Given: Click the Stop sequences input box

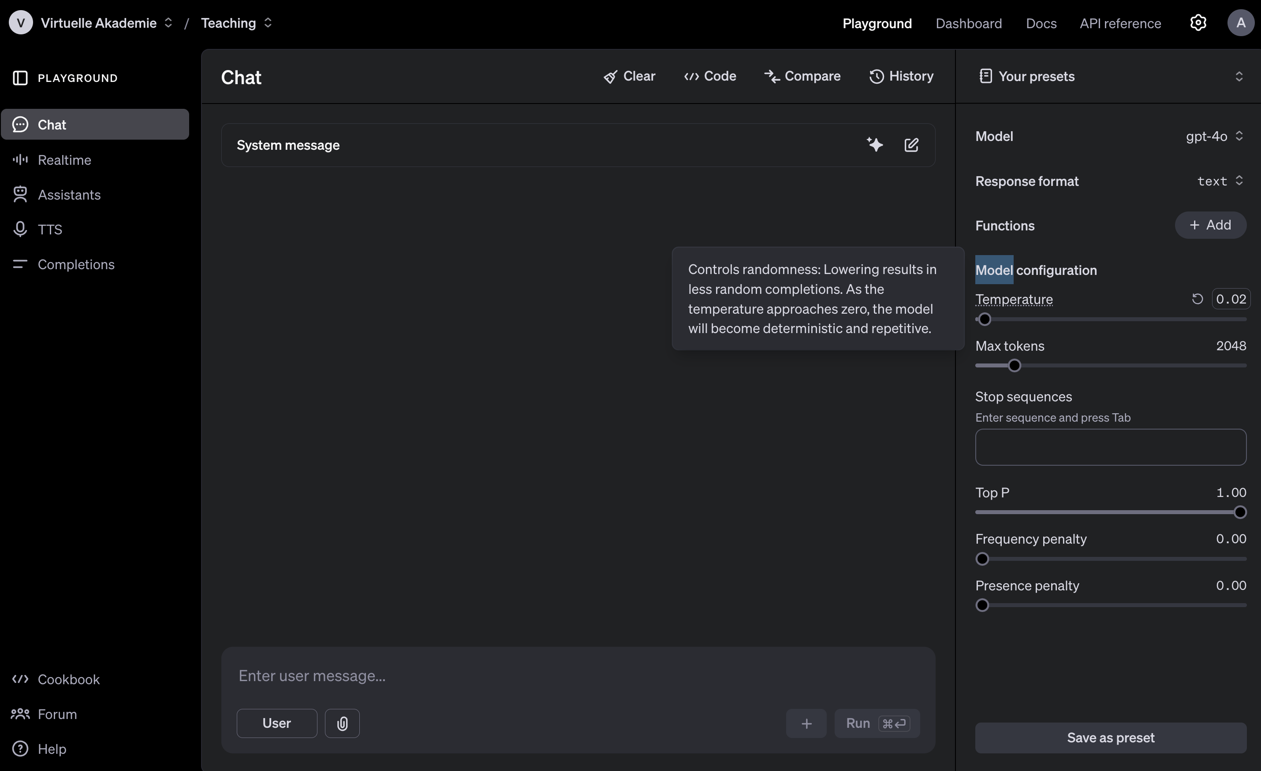Looking at the screenshot, I should tap(1110, 447).
